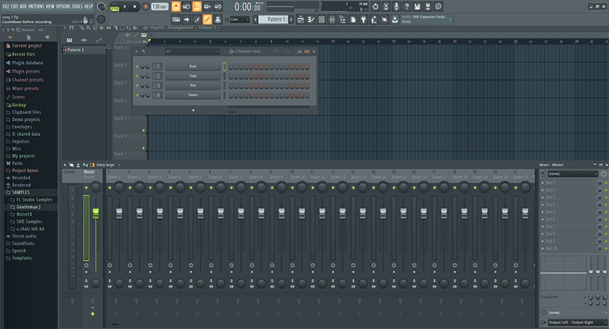Click the help question mark icon

pyautogui.click(x=407, y=7)
